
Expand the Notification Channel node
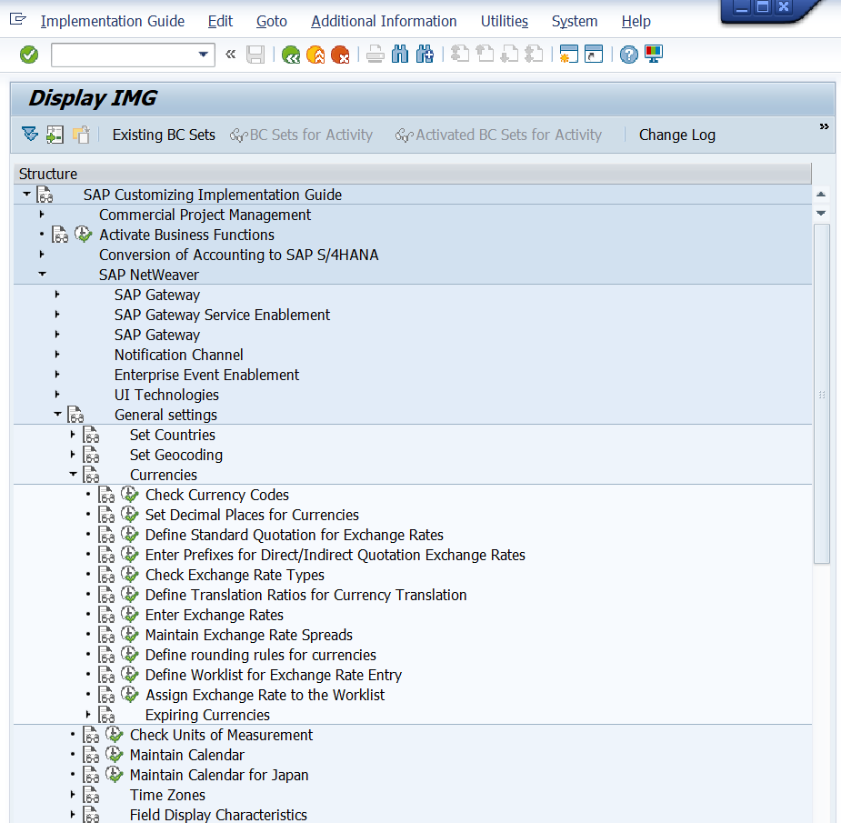coord(57,354)
